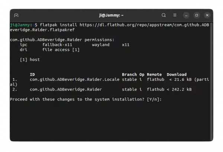Click the 'Op' column header
This screenshot has height=152, width=223.
click(142, 75)
